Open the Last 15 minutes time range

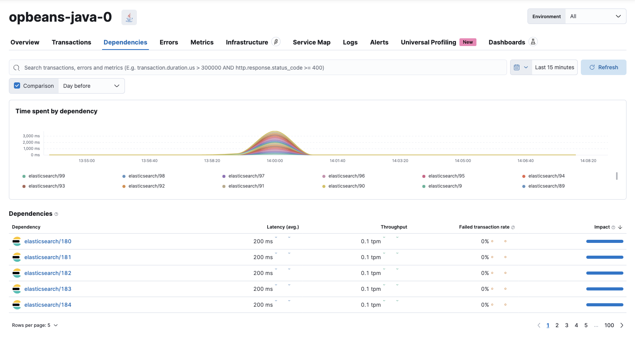pyautogui.click(x=555, y=67)
